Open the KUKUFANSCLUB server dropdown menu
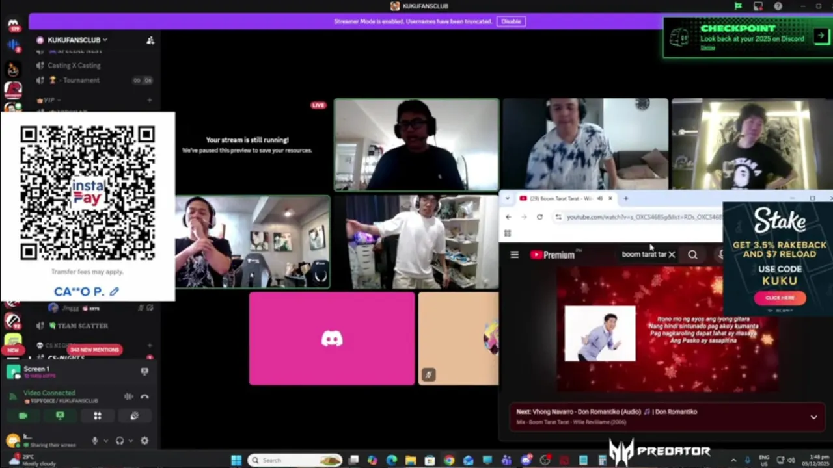This screenshot has height=468, width=833. tap(77, 40)
